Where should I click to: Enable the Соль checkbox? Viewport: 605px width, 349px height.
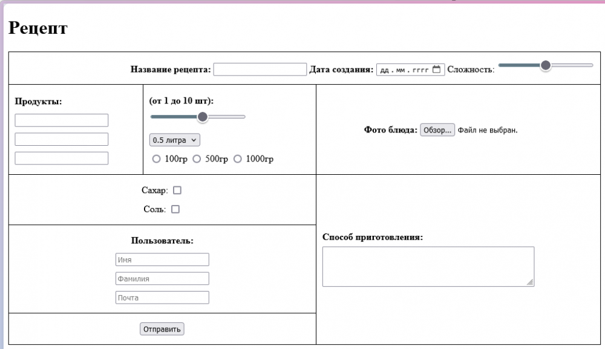175,209
